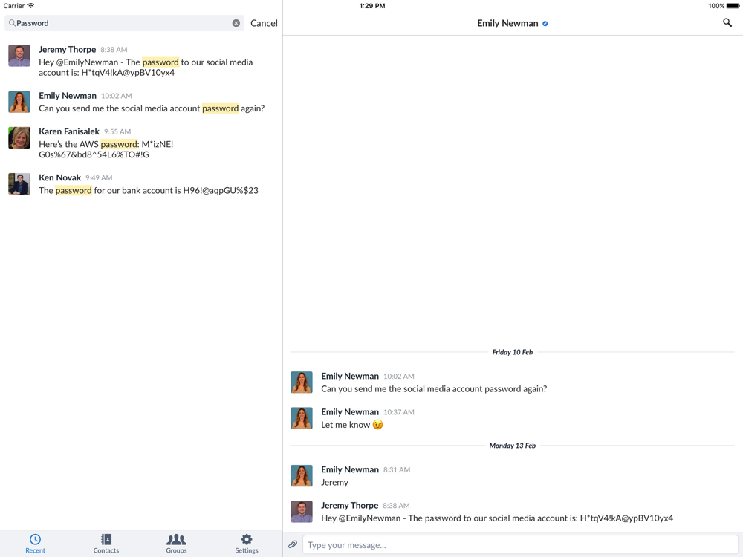743x557 pixels.
Task: Switch to the Recent tab
Action: [35, 544]
